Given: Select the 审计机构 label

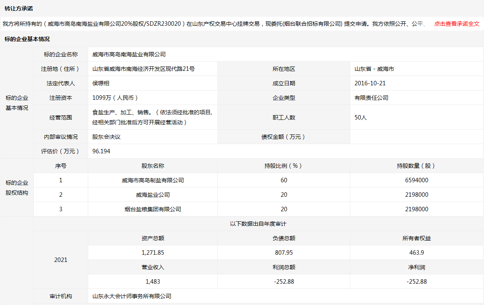Looking at the screenshot, I should [61, 296].
